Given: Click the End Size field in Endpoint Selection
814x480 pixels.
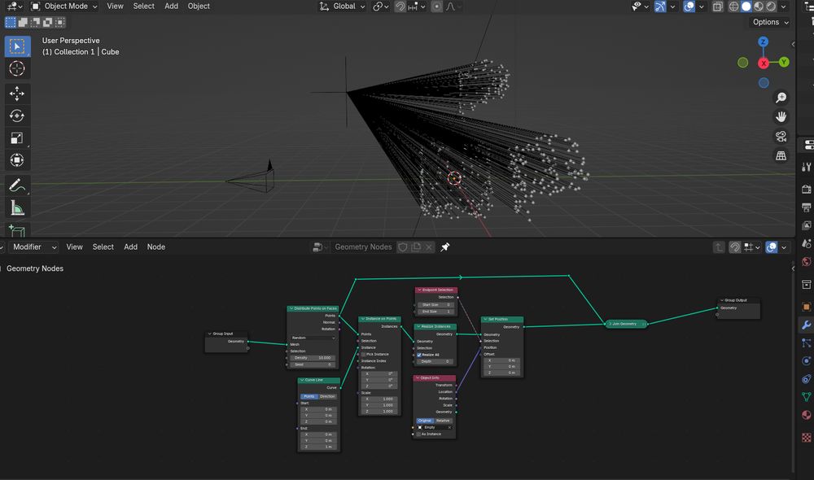Looking at the screenshot, I should click(435, 312).
